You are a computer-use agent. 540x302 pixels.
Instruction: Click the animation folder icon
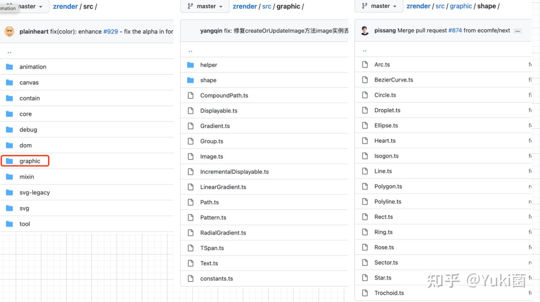tap(9, 67)
